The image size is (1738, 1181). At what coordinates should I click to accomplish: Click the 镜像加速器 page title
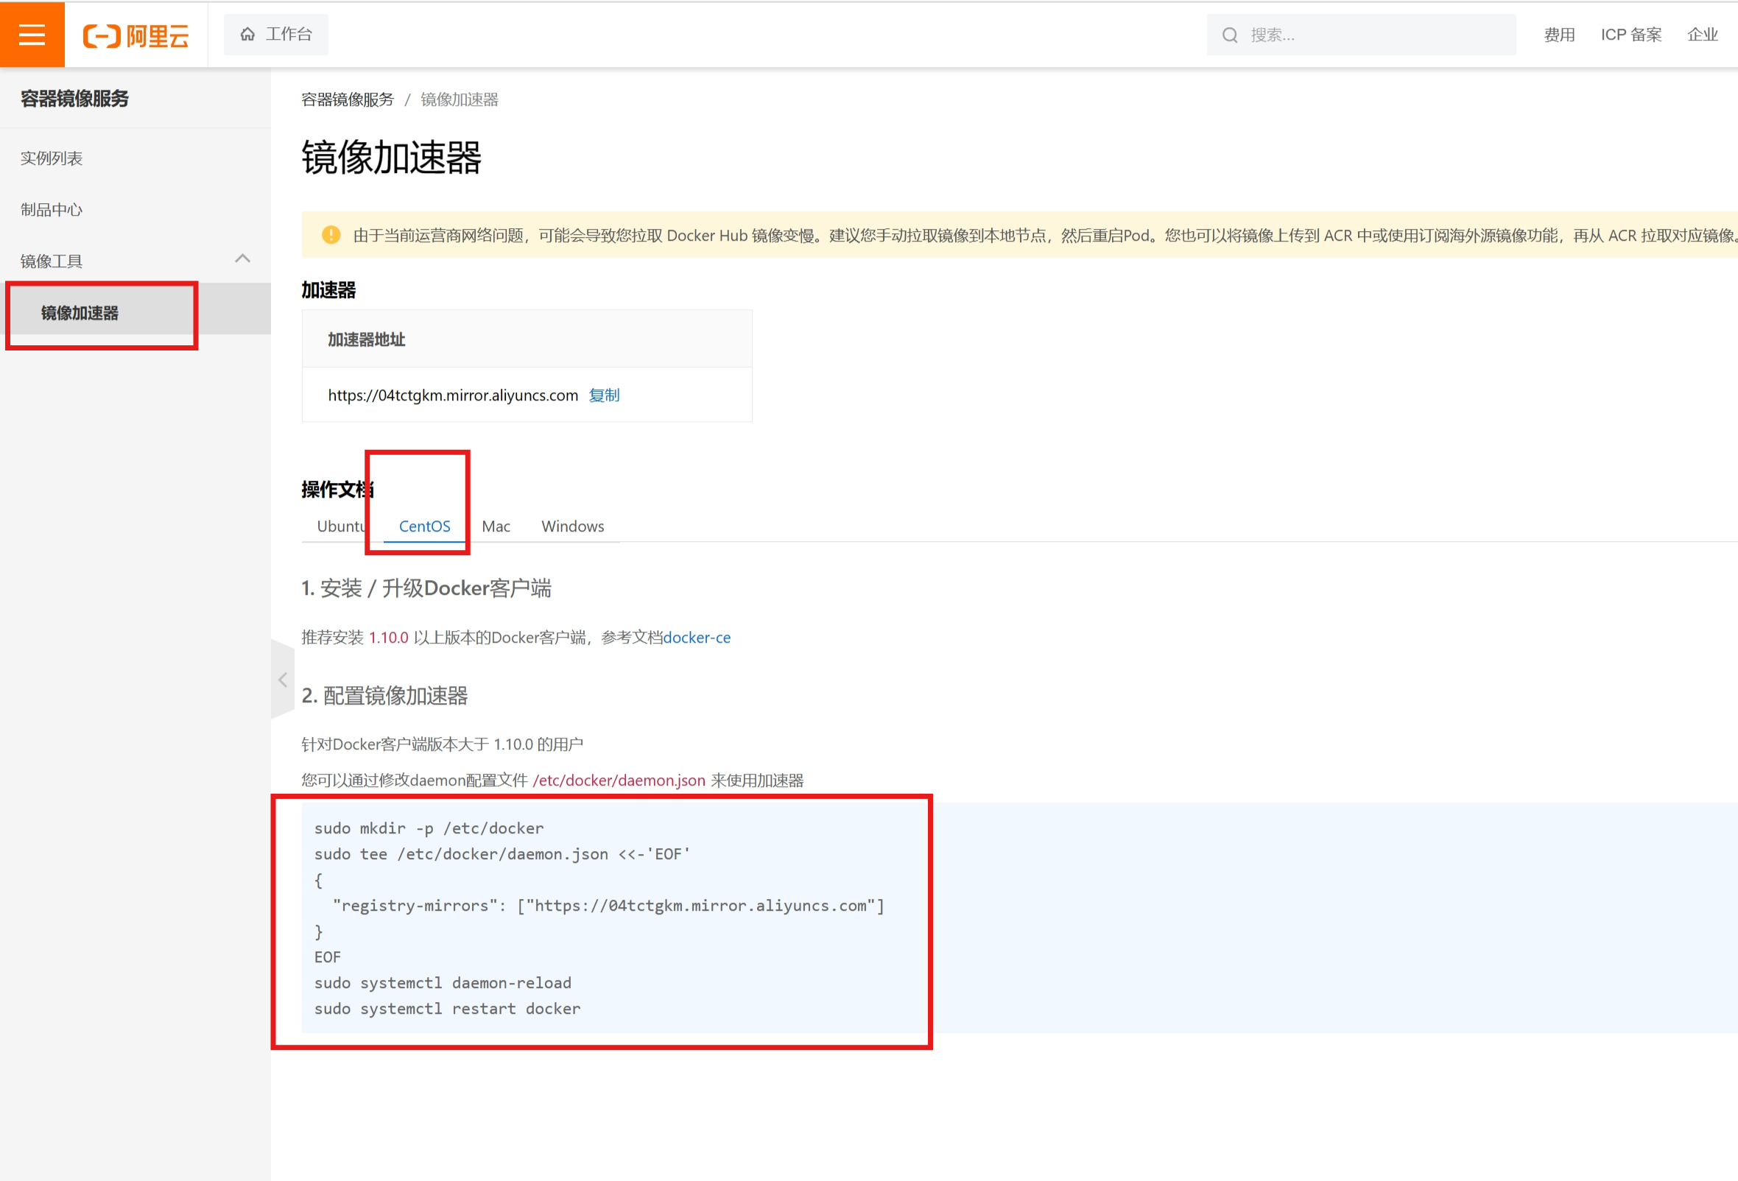click(391, 158)
